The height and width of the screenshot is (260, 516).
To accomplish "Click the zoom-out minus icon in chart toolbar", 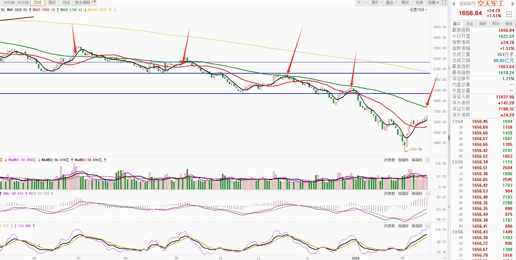I will point(366,2).
